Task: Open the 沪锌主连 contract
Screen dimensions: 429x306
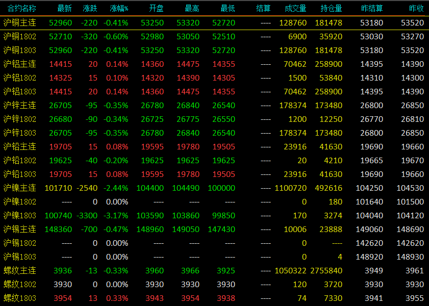Action: coord(214,105)
